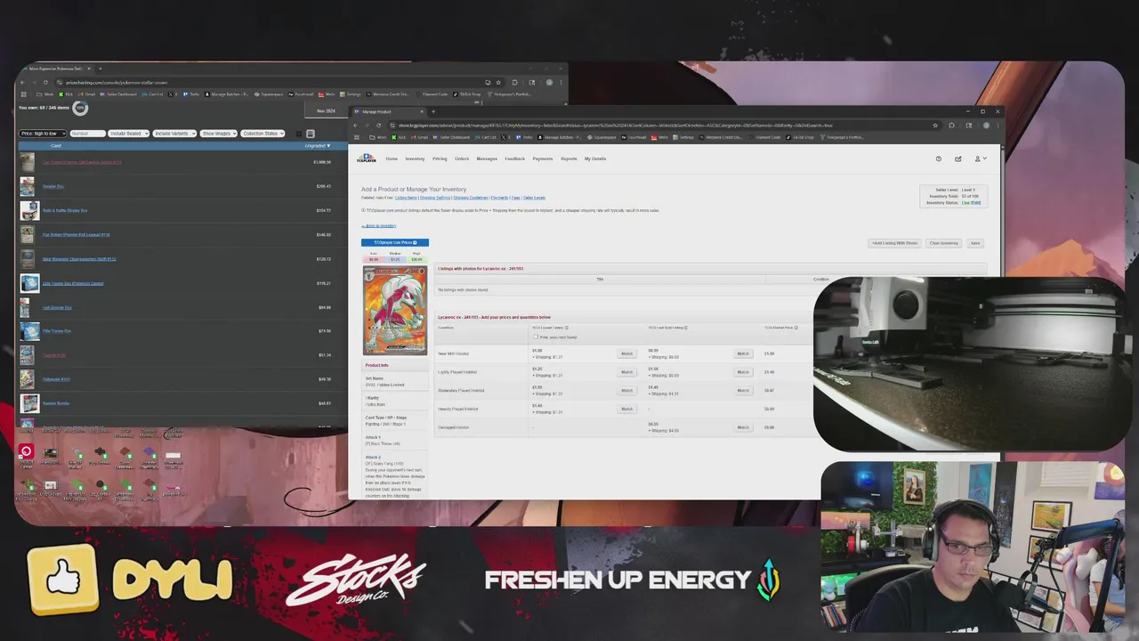Match lowest listing for Heavily Played Holofoil
The width and height of the screenshot is (1139, 641).
(627, 409)
